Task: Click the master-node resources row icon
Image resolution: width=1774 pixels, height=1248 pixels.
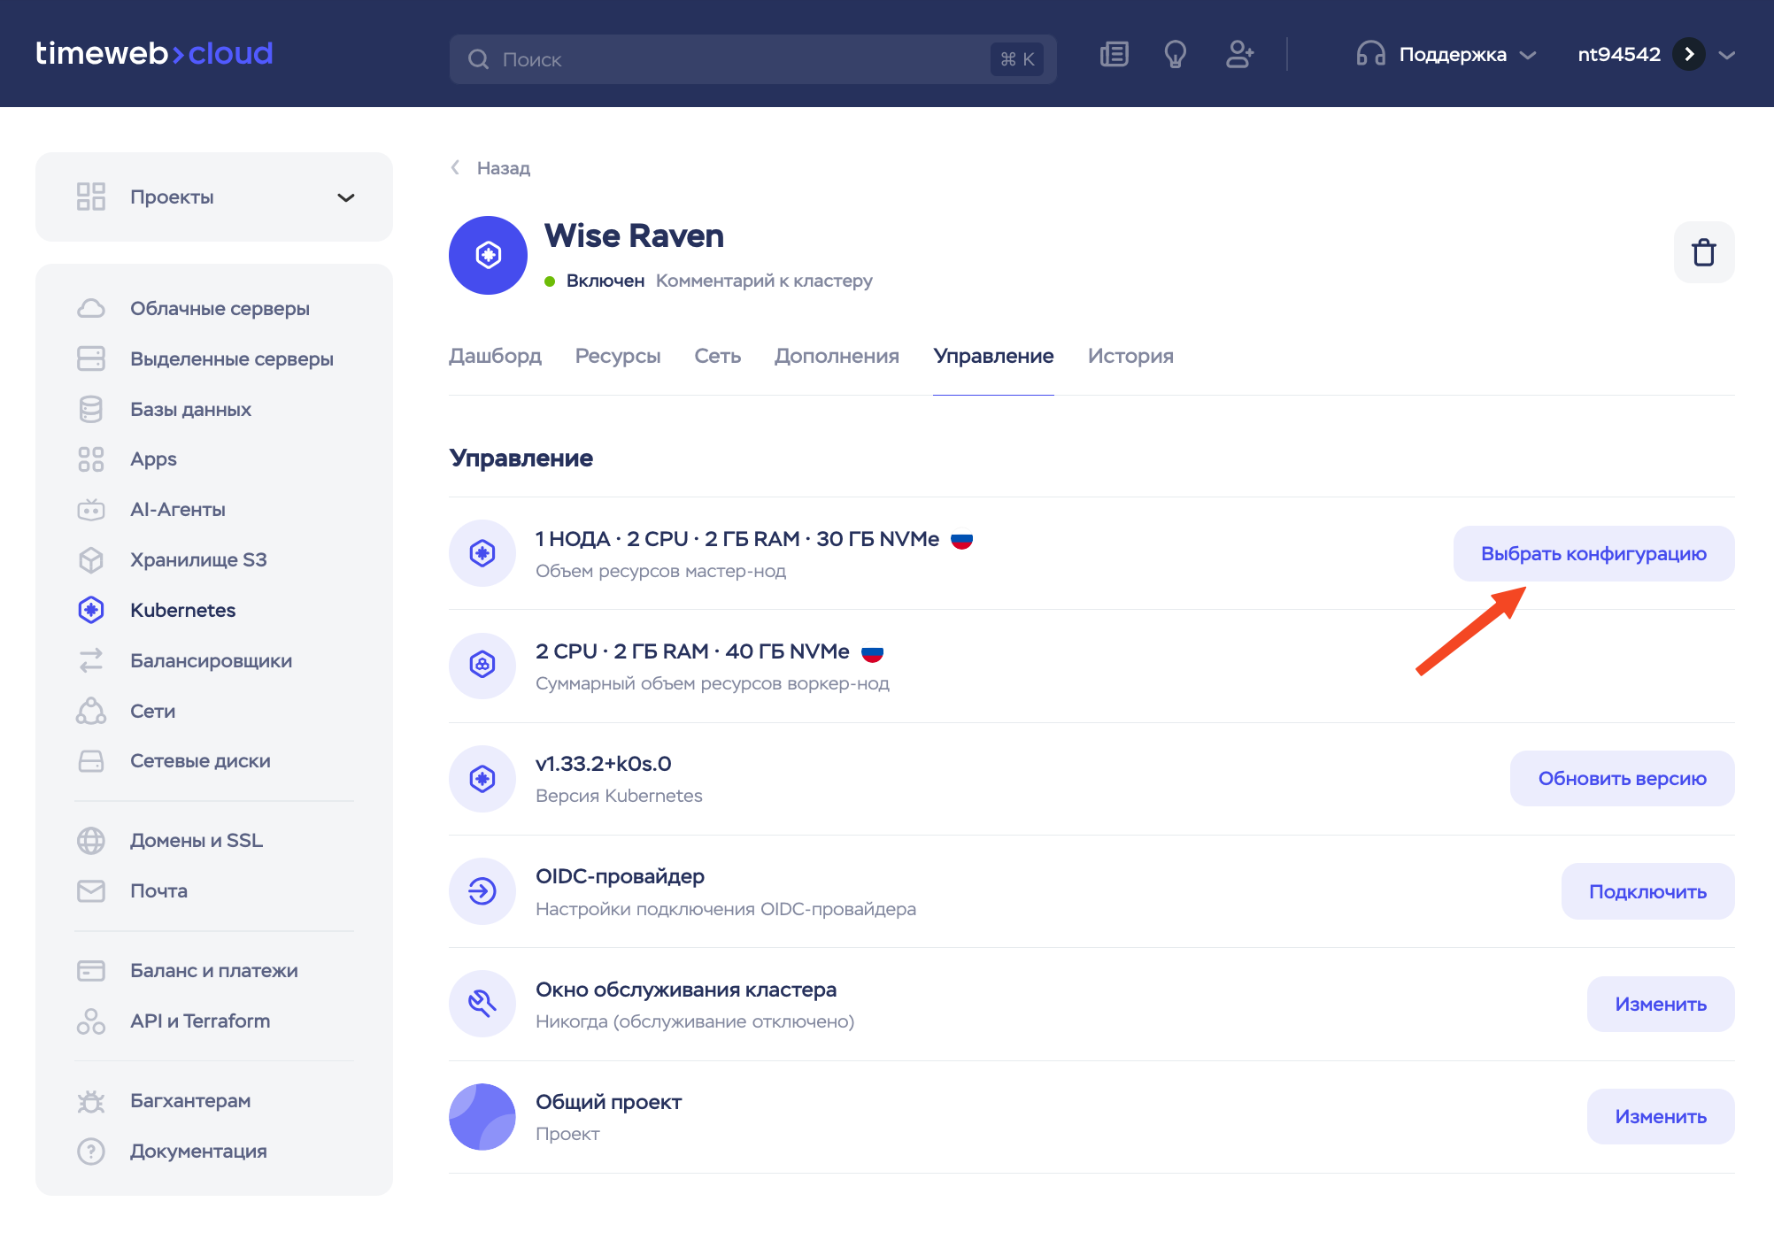Action: pyautogui.click(x=482, y=553)
